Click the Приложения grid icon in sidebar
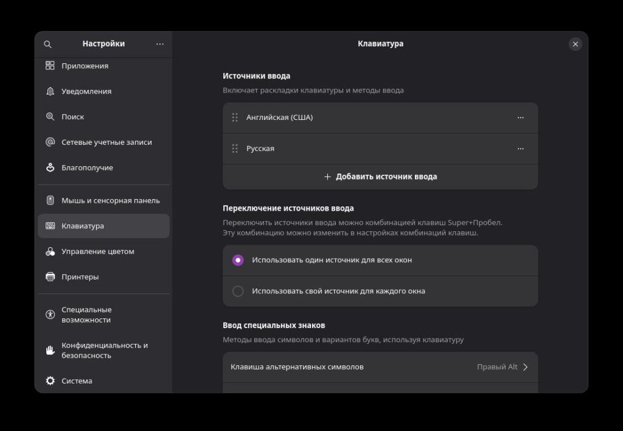623x431 pixels. (50, 66)
